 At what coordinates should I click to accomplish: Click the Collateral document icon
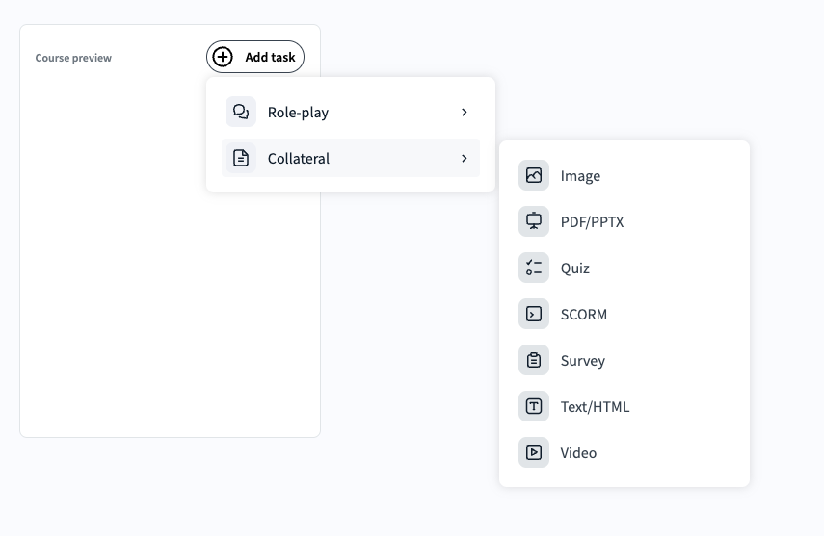pyautogui.click(x=241, y=158)
